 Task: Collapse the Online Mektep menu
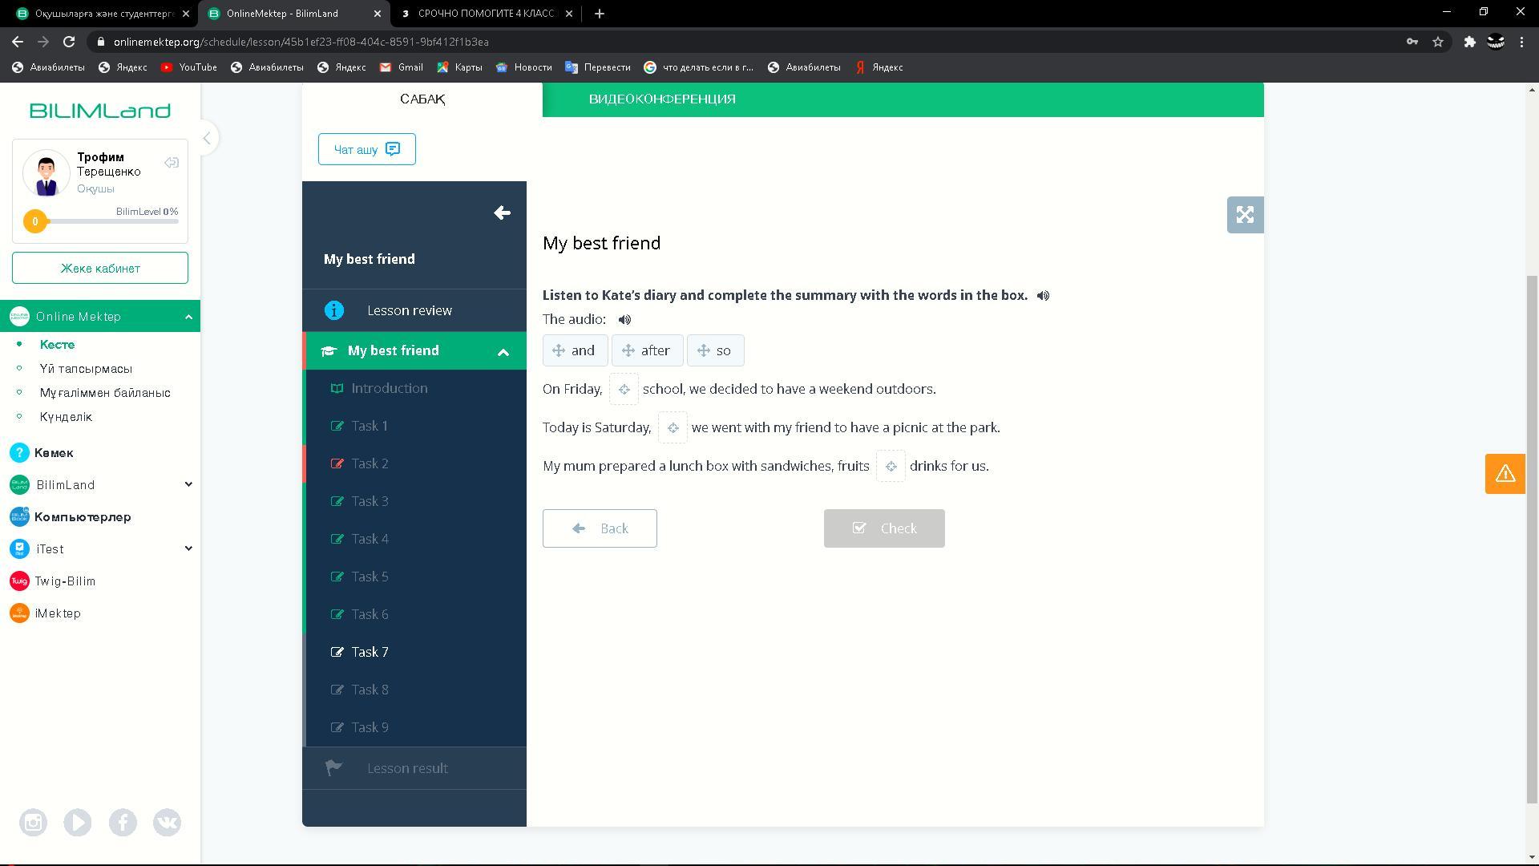point(188,317)
